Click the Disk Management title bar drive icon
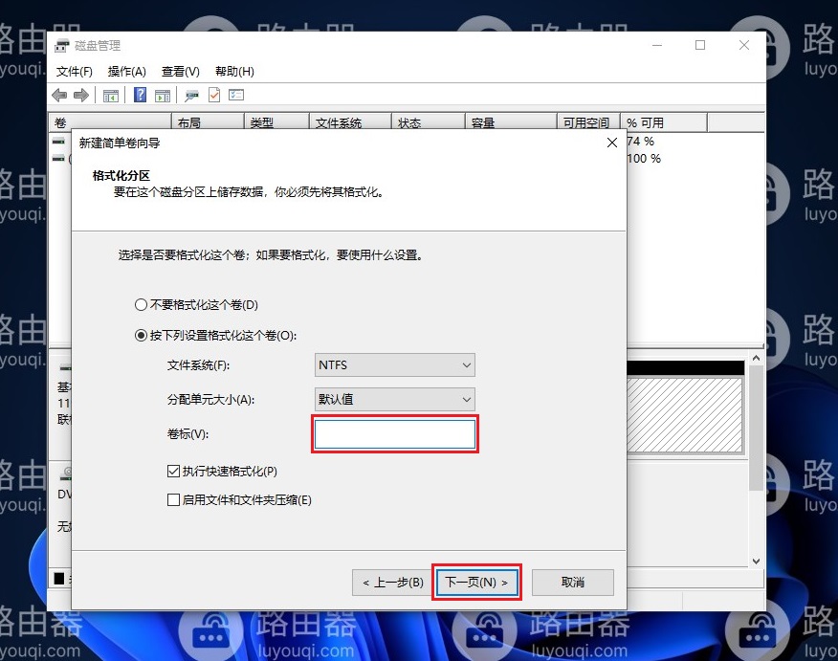This screenshot has width=838, height=661. [x=62, y=46]
